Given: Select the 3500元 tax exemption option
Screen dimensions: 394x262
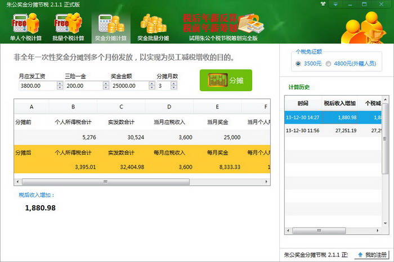Looking at the screenshot, I should [x=299, y=64].
